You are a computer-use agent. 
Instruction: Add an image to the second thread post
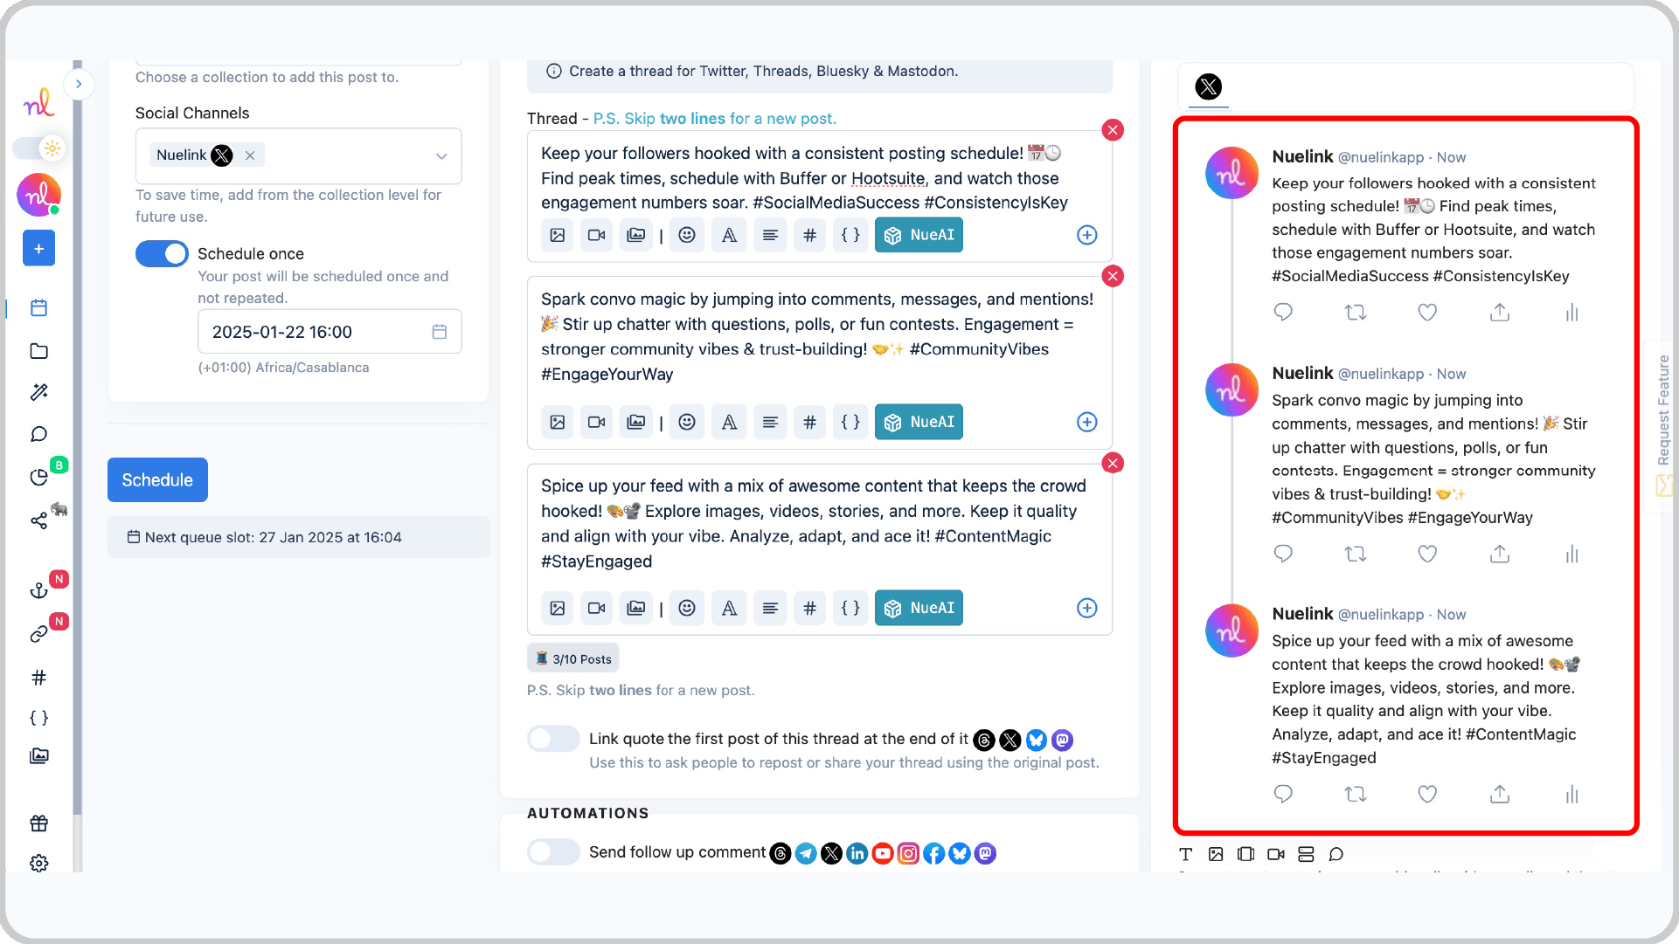click(557, 422)
